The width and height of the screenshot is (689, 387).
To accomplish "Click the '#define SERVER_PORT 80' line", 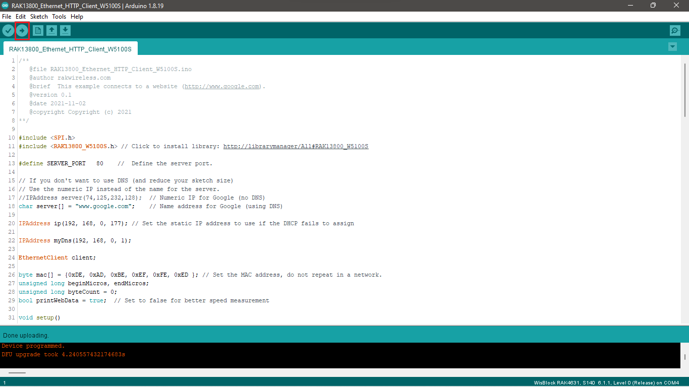I will click(x=116, y=163).
